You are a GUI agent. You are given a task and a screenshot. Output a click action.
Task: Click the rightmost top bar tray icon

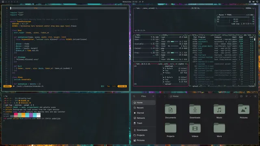[x=257, y=2]
